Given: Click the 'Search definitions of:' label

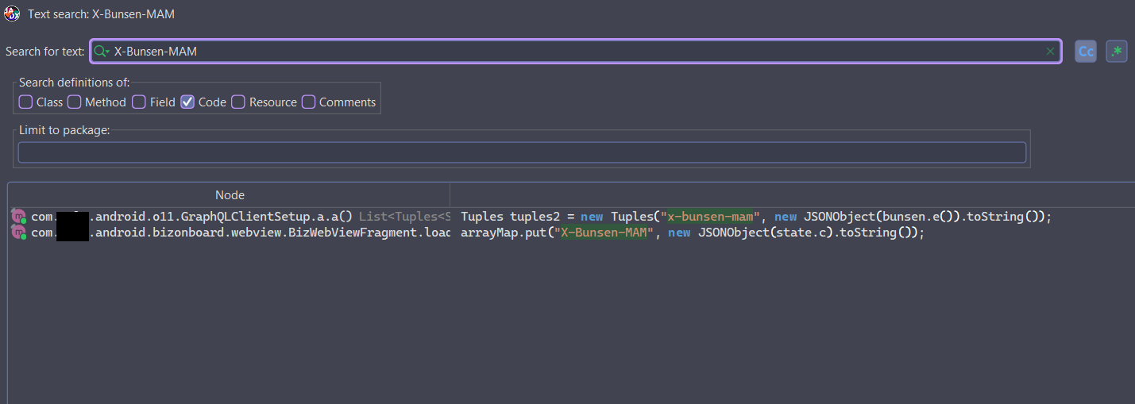Looking at the screenshot, I should click(x=75, y=83).
